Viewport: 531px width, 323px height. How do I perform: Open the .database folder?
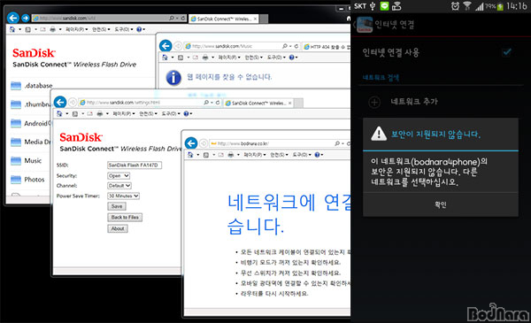(32, 86)
